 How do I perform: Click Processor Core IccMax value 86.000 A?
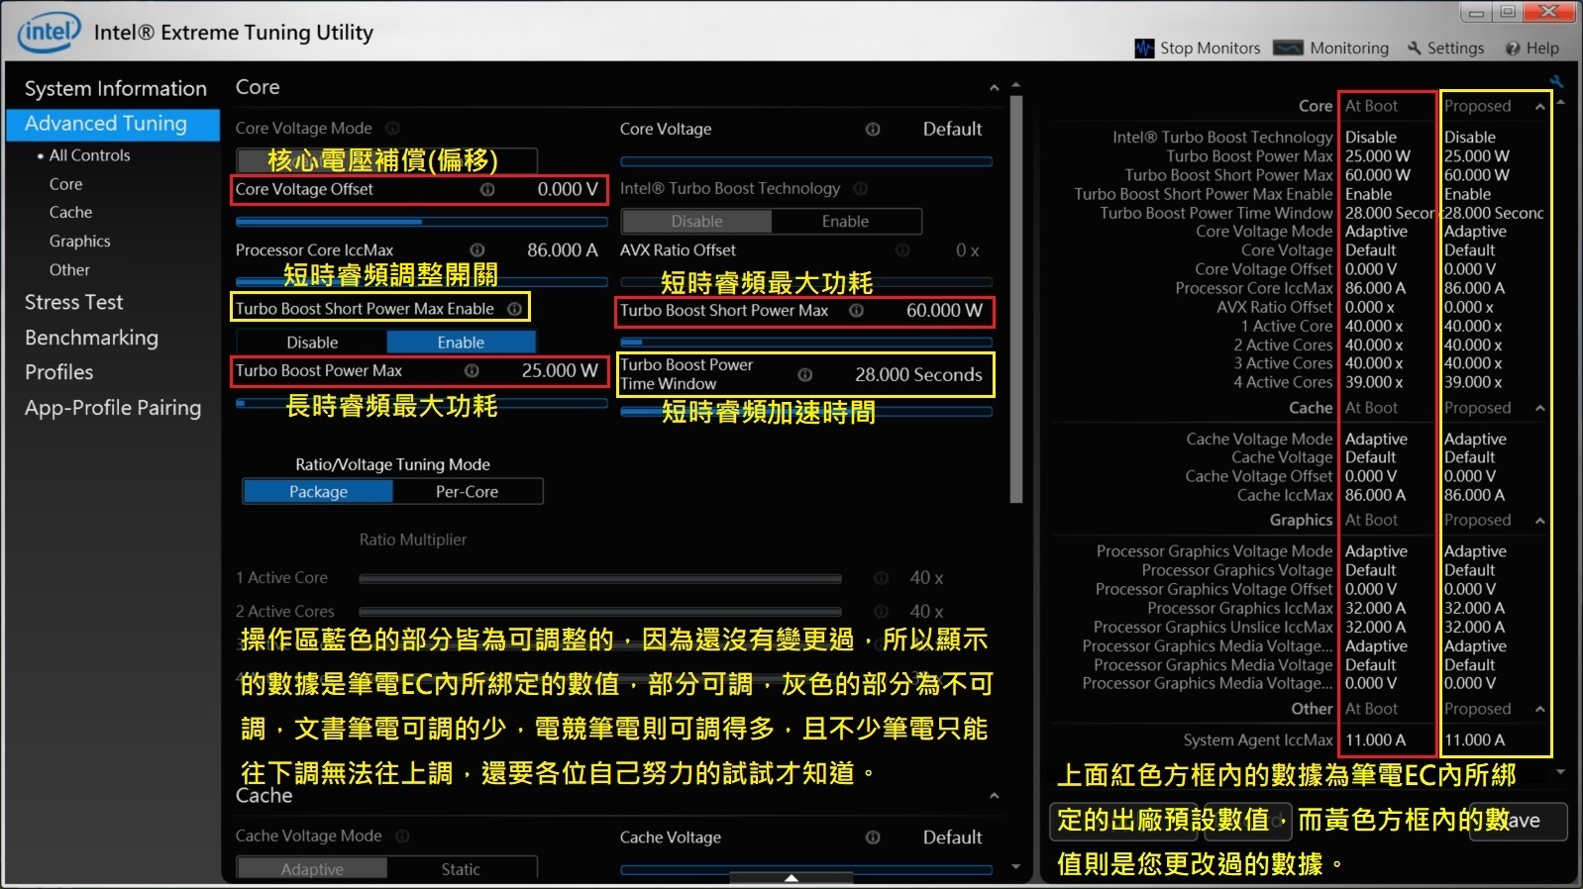(x=563, y=250)
